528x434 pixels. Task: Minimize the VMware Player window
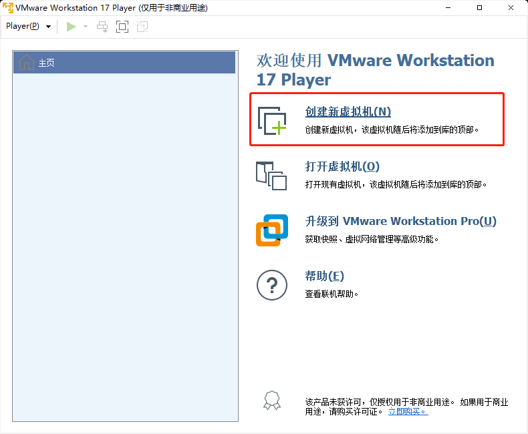448,8
